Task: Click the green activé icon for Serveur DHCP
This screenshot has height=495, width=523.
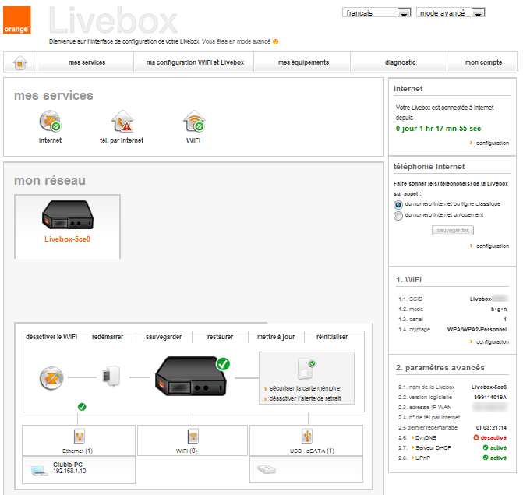Action: [x=486, y=447]
